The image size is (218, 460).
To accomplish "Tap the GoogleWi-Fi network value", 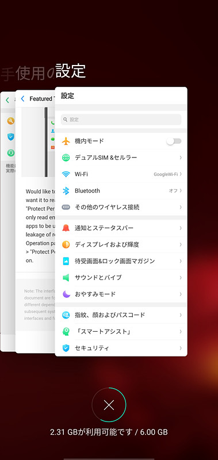I will (x=166, y=174).
